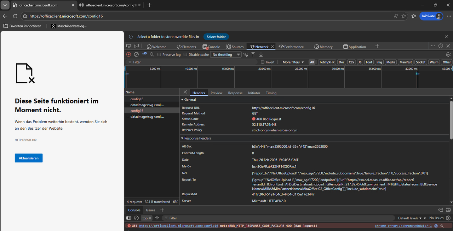Toggle the device emulation icon
This screenshot has width=453, height=231.
[136, 46]
